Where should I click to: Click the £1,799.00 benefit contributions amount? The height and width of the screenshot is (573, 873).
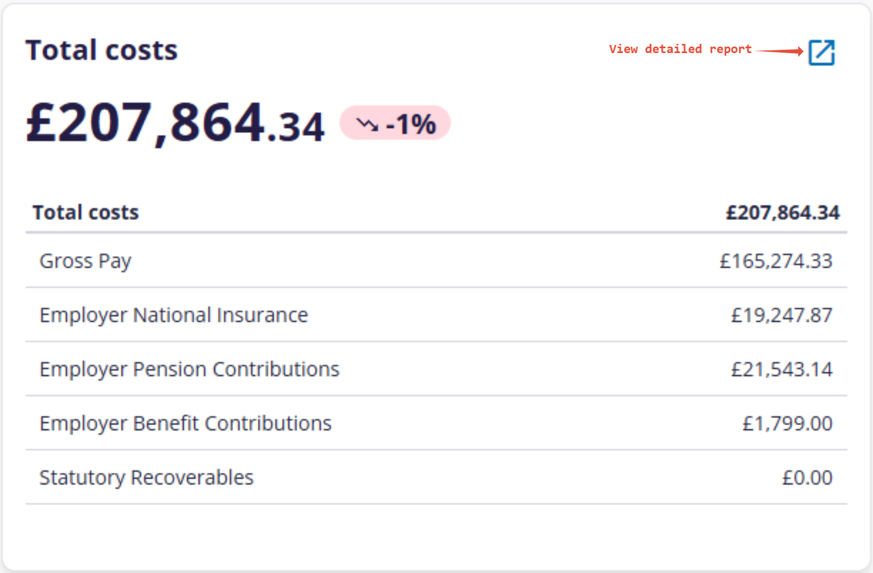787,424
